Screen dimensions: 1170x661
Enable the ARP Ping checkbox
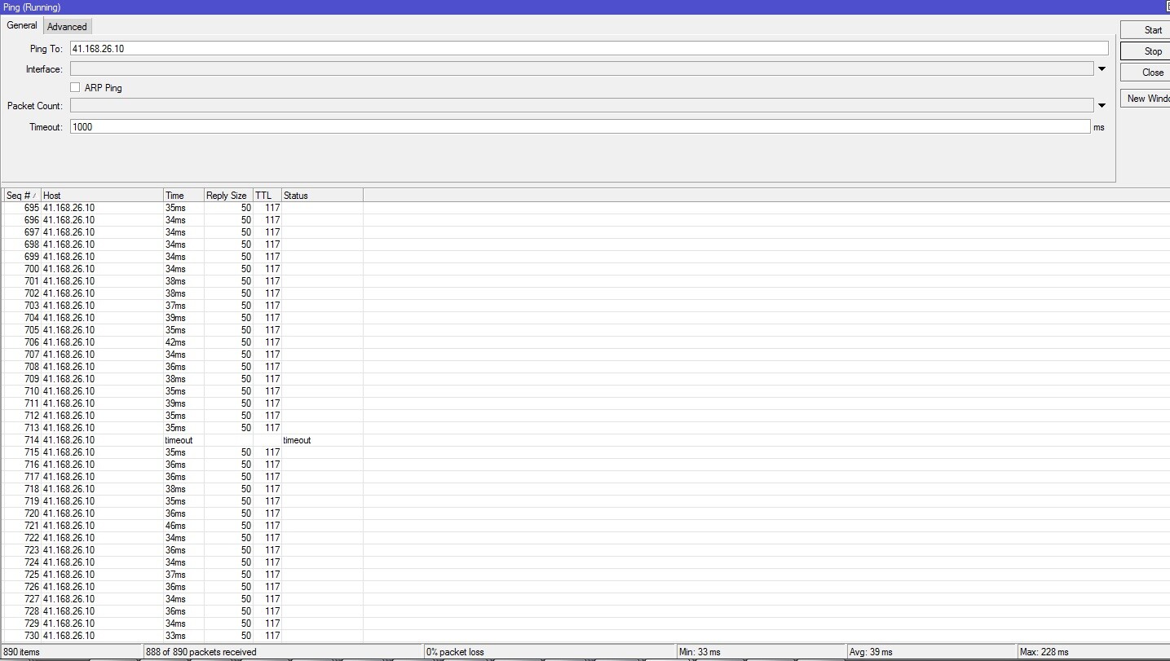point(75,87)
